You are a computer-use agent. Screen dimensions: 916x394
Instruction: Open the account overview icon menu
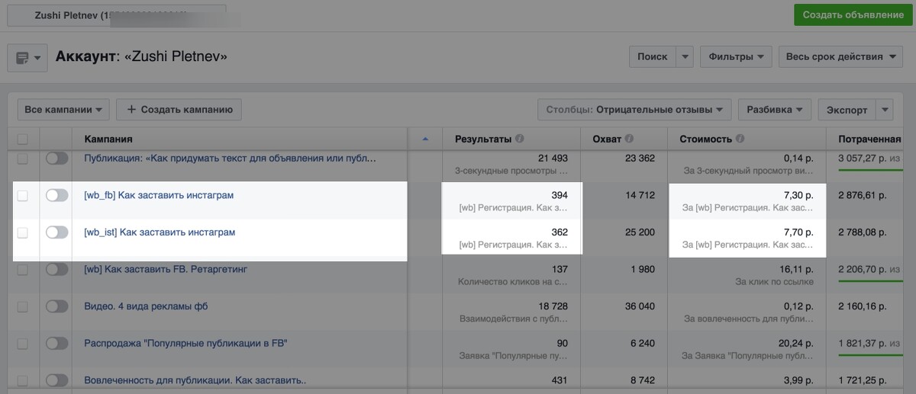[27, 58]
